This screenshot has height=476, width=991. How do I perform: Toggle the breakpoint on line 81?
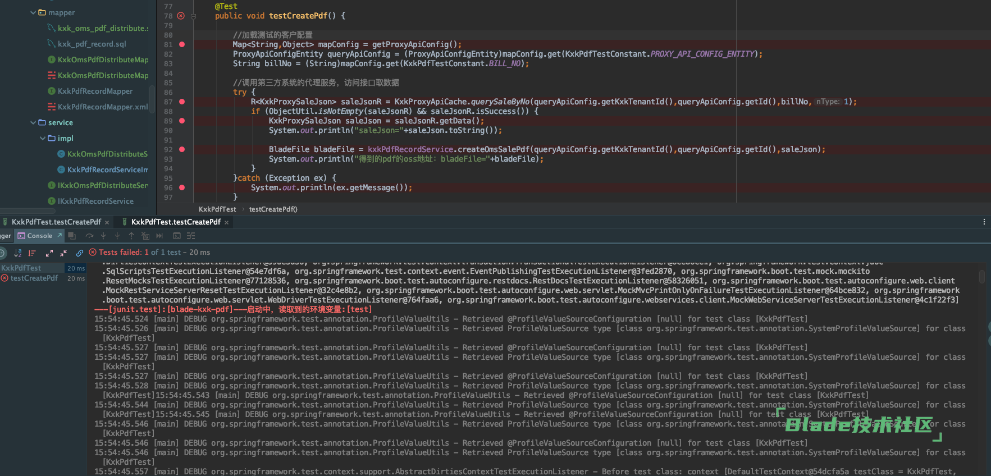click(x=182, y=44)
